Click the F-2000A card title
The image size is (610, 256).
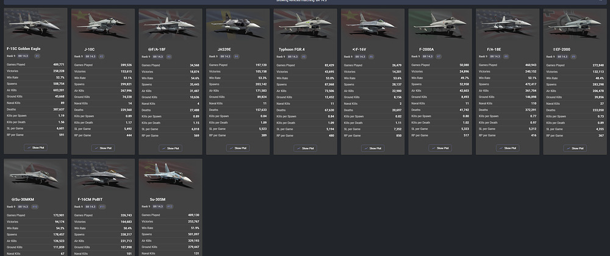point(426,49)
